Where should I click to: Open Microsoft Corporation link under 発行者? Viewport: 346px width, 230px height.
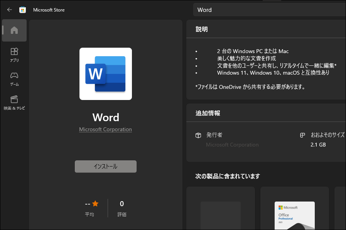coord(232,145)
